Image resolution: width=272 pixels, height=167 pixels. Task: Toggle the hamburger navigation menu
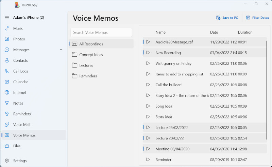click(7, 17)
